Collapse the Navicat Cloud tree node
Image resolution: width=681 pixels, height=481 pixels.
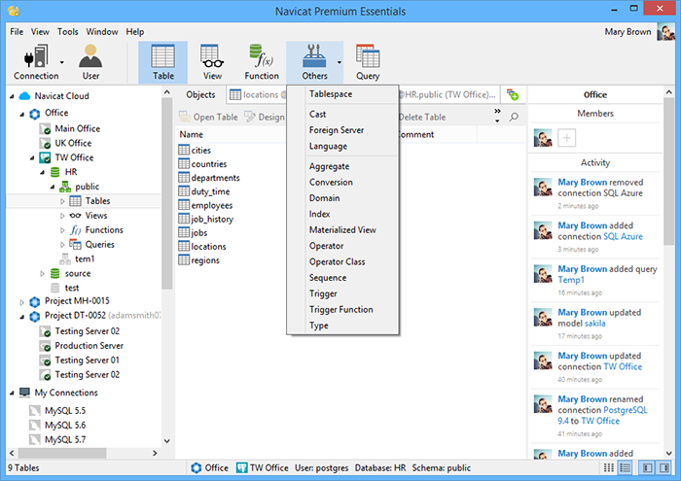pyautogui.click(x=12, y=96)
